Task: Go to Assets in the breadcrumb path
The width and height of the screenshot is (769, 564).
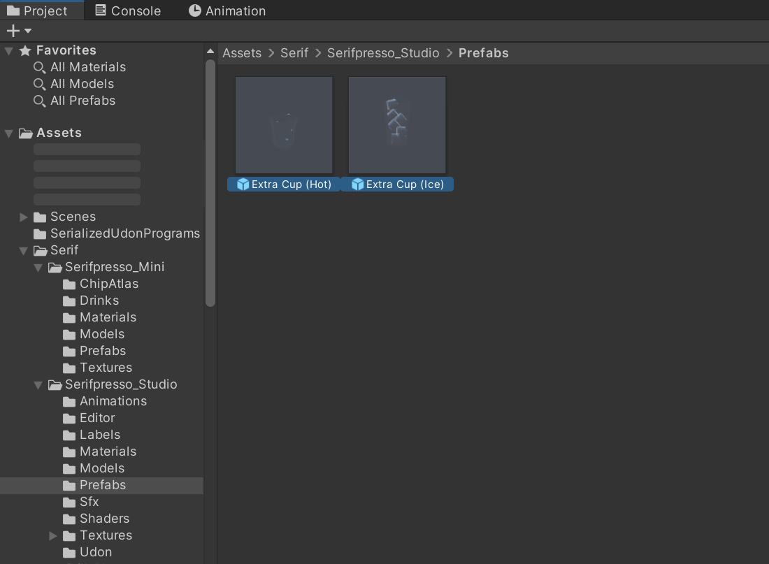Action: pyautogui.click(x=242, y=53)
